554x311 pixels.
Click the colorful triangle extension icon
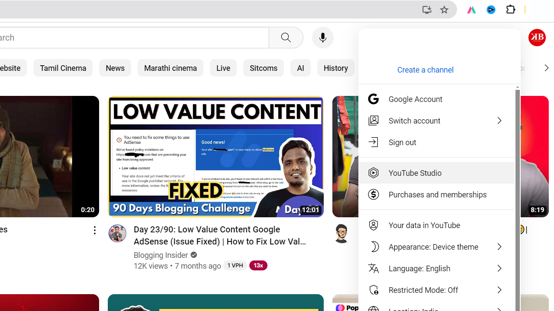(x=471, y=10)
